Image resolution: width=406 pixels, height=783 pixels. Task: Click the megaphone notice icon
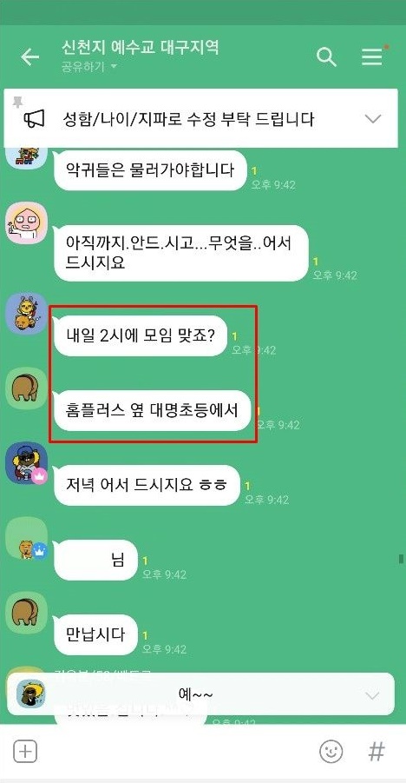35,119
